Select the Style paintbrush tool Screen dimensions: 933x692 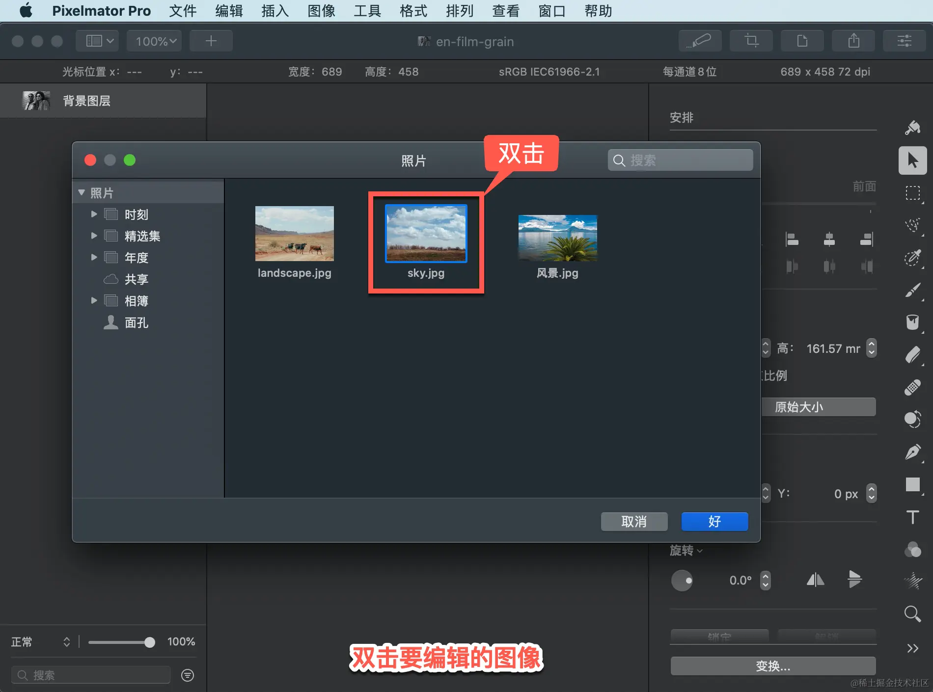[912, 128]
